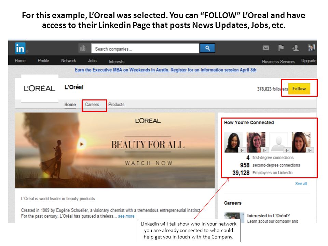Go to Home in top navigation
The image size is (328, 246).
[20, 61]
